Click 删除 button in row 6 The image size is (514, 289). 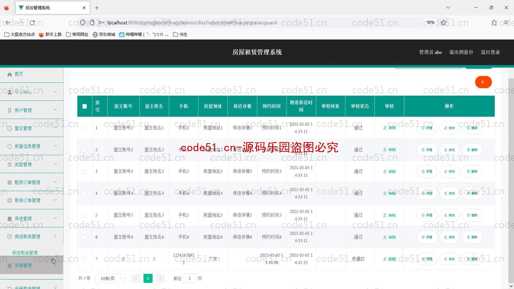(472, 237)
